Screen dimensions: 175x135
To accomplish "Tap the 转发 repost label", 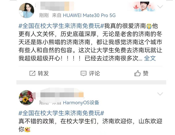I will (x=43, y=73).
